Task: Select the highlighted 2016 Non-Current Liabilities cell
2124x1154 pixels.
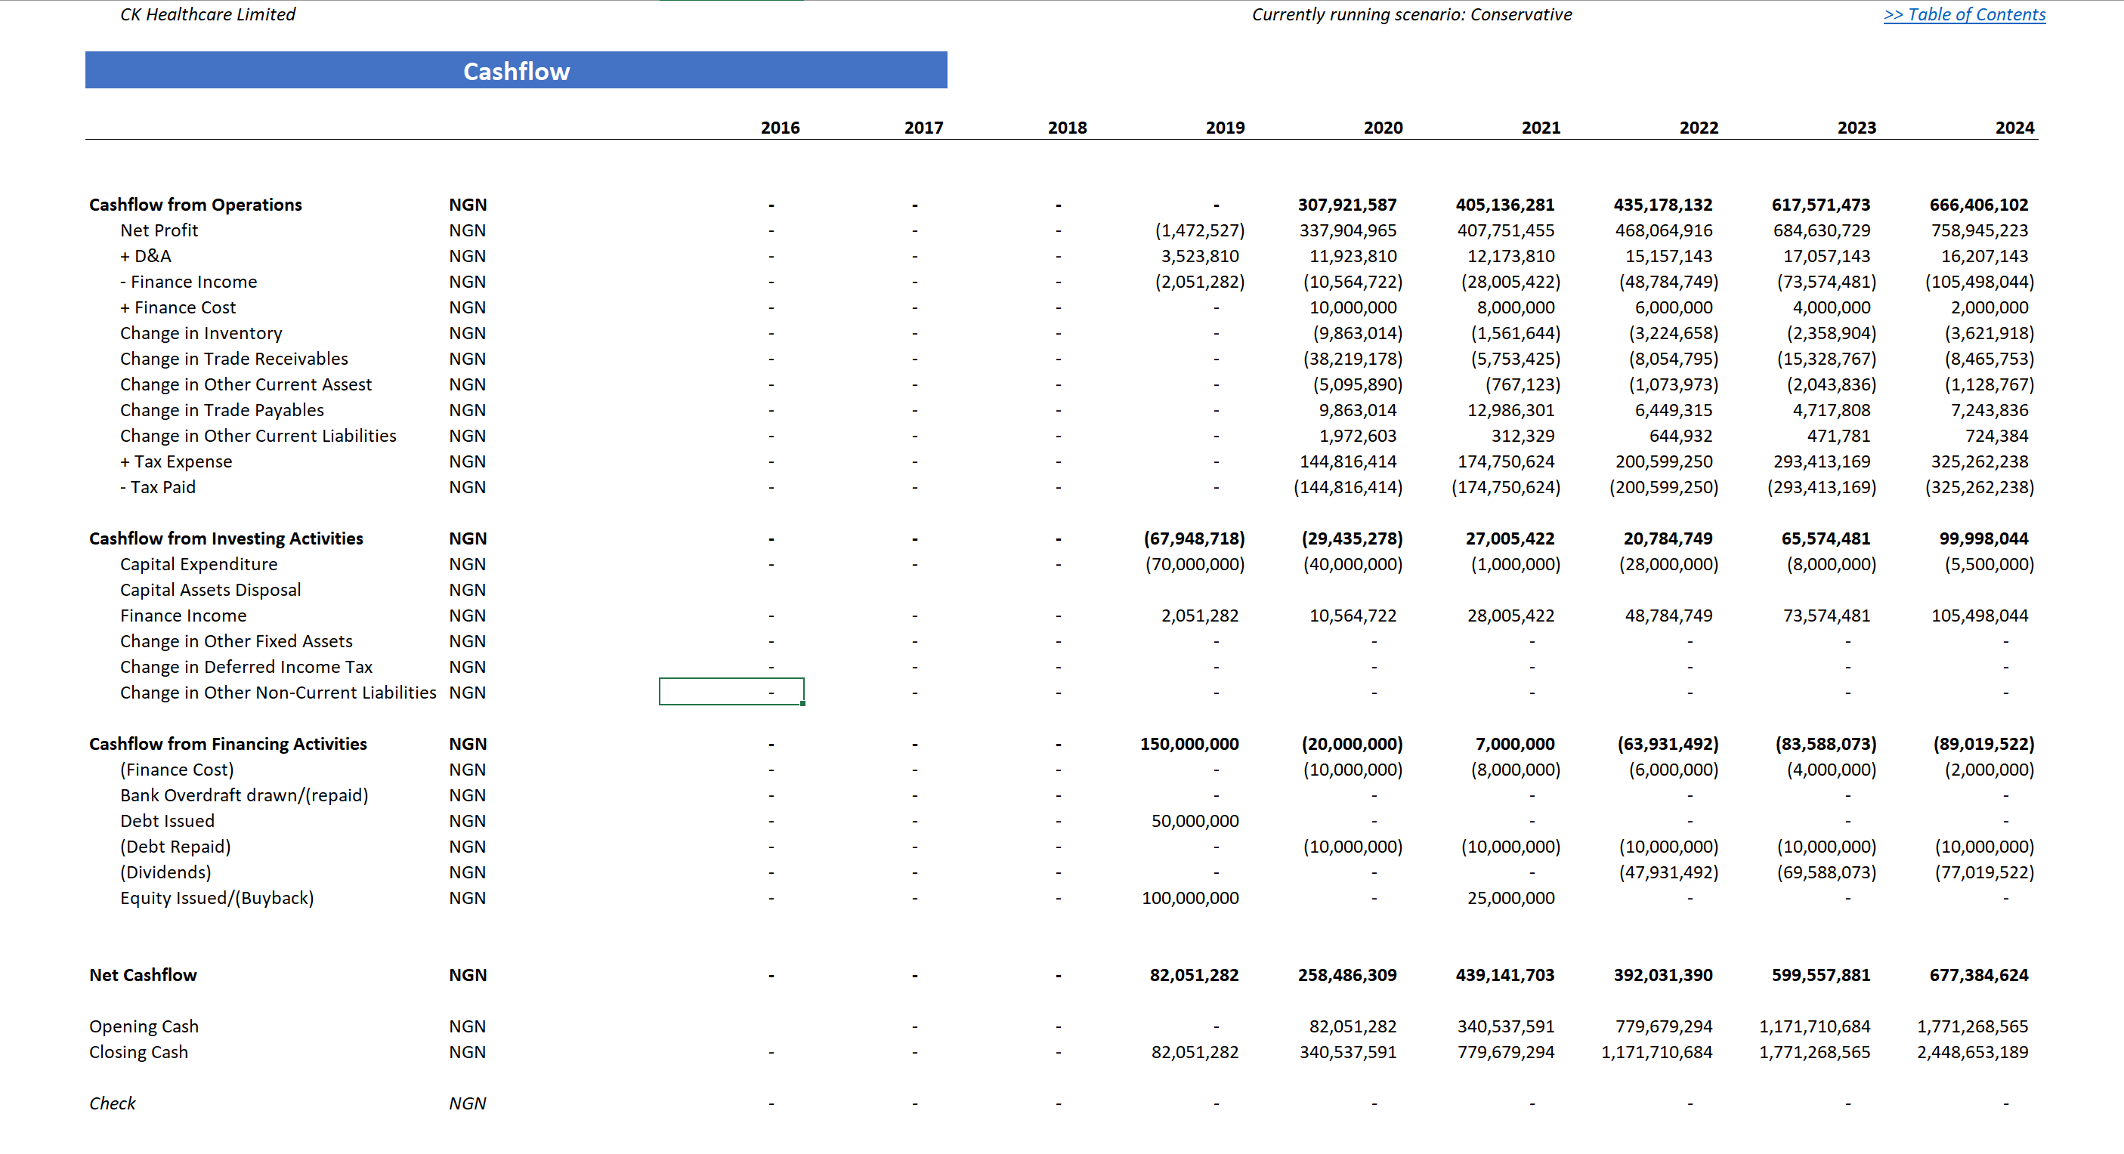Action: coord(731,692)
